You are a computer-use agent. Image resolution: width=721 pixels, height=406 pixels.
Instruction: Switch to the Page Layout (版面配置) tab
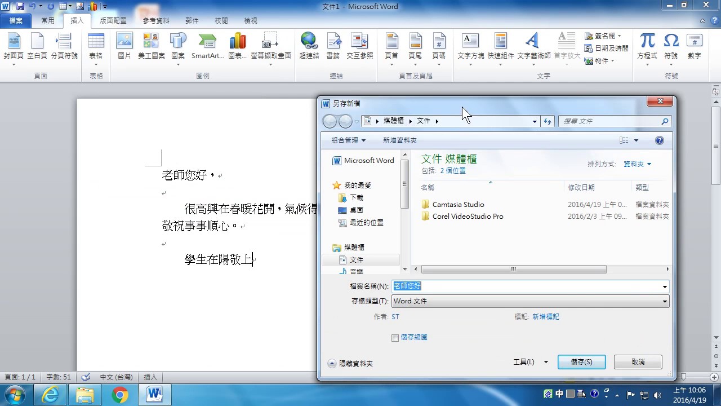113,21
